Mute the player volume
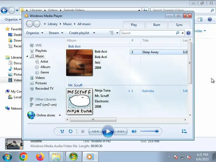Screen dimensions: 216x162 pos(134,131)
